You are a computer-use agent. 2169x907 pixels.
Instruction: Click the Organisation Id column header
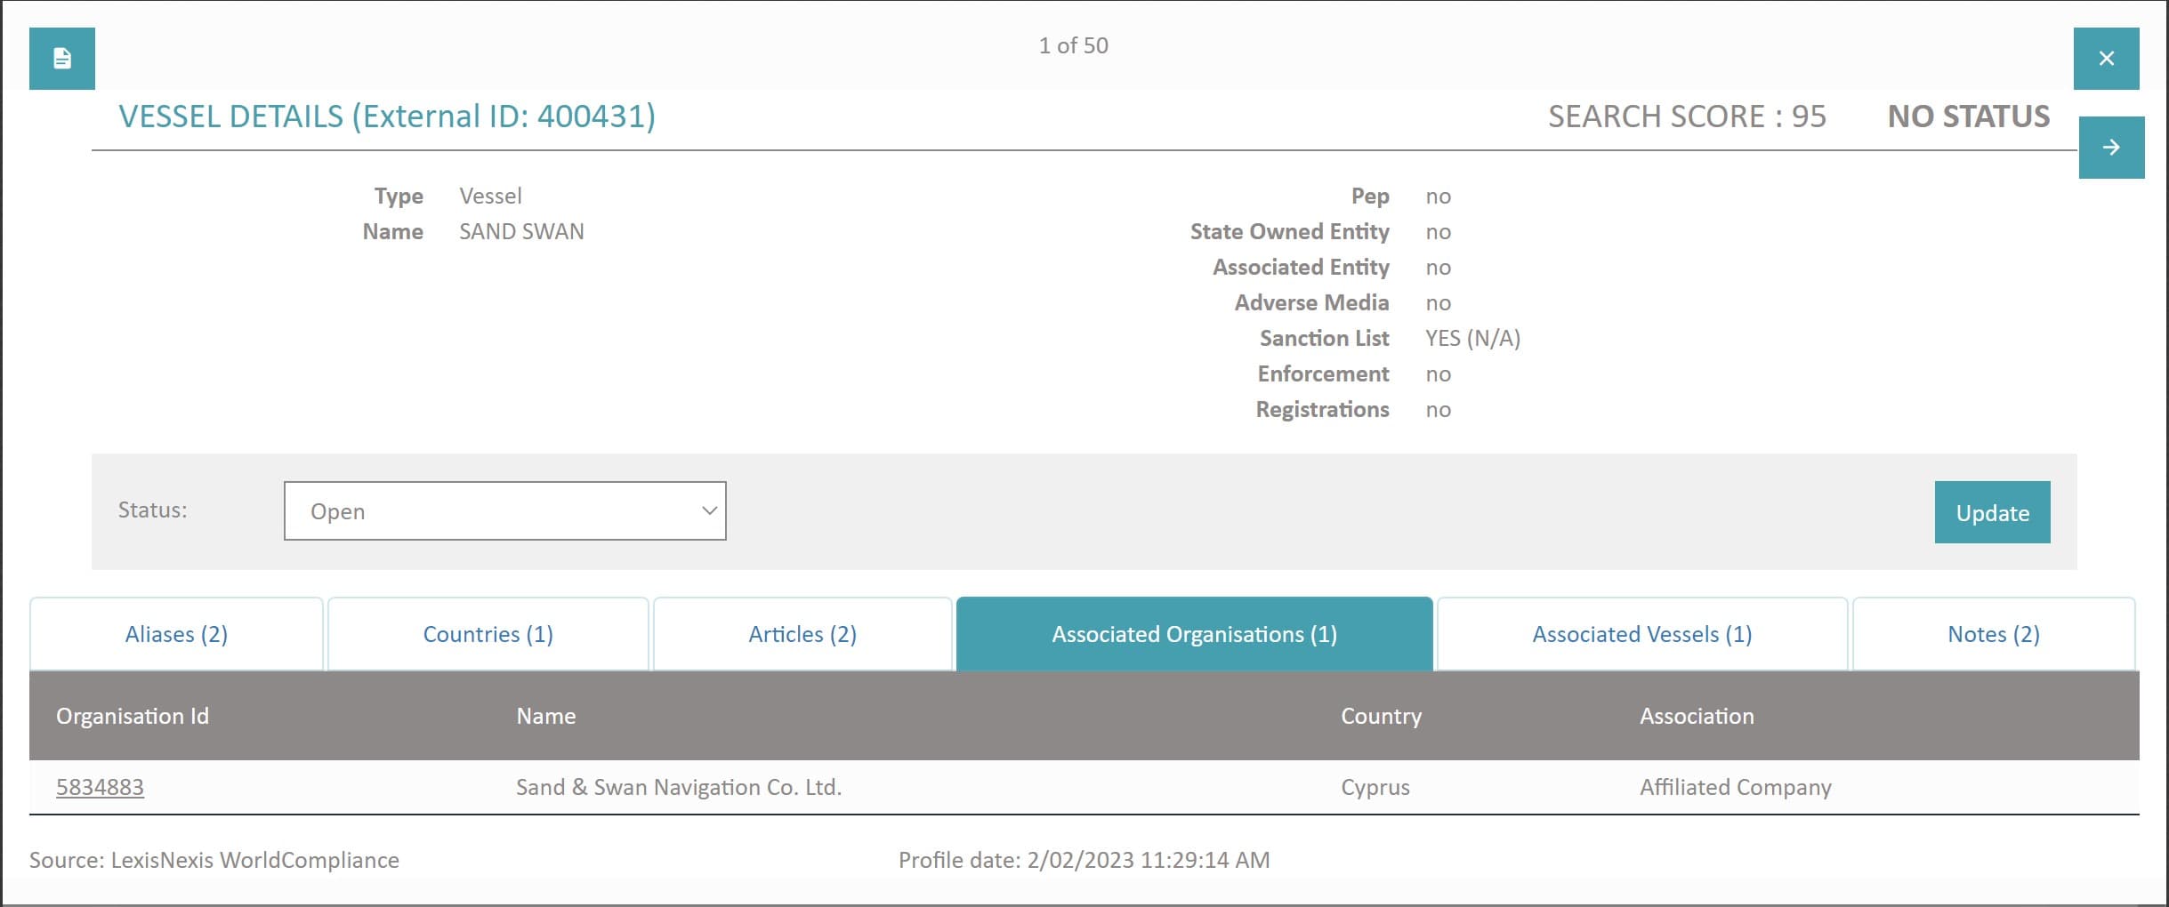click(133, 716)
